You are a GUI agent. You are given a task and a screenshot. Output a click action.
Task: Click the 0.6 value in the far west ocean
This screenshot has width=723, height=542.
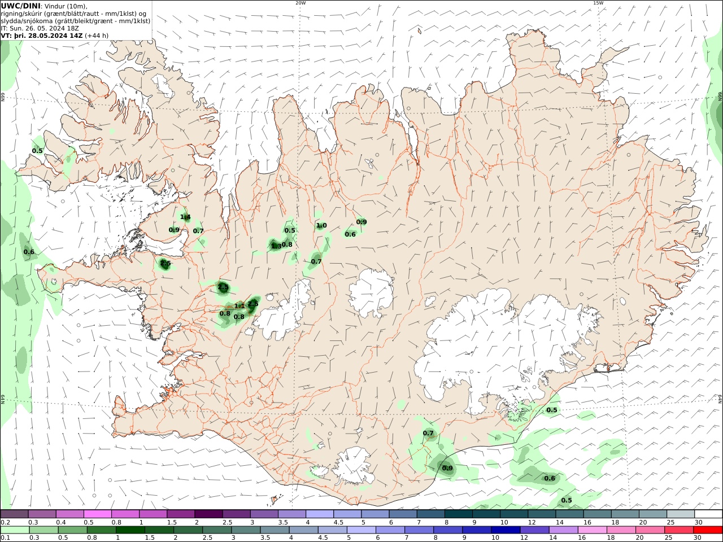(x=29, y=252)
